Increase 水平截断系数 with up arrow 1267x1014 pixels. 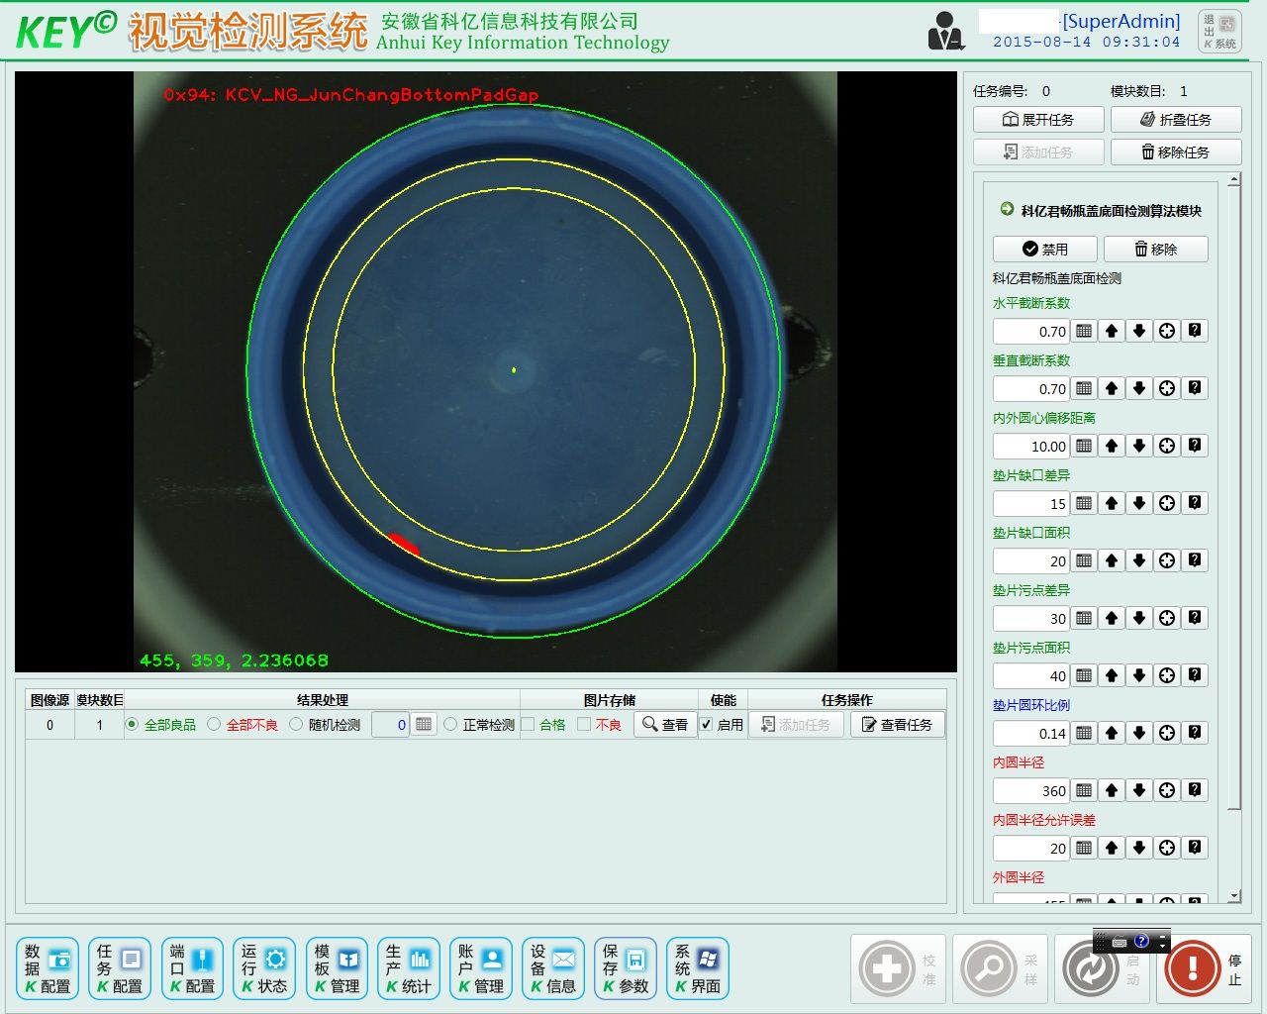click(x=1112, y=331)
